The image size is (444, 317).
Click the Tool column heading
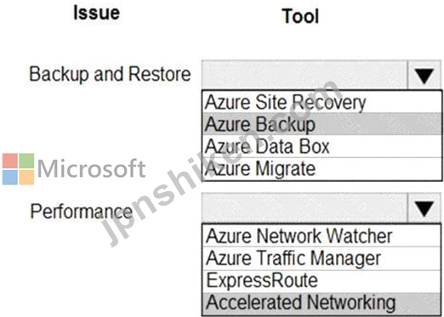[x=300, y=16]
